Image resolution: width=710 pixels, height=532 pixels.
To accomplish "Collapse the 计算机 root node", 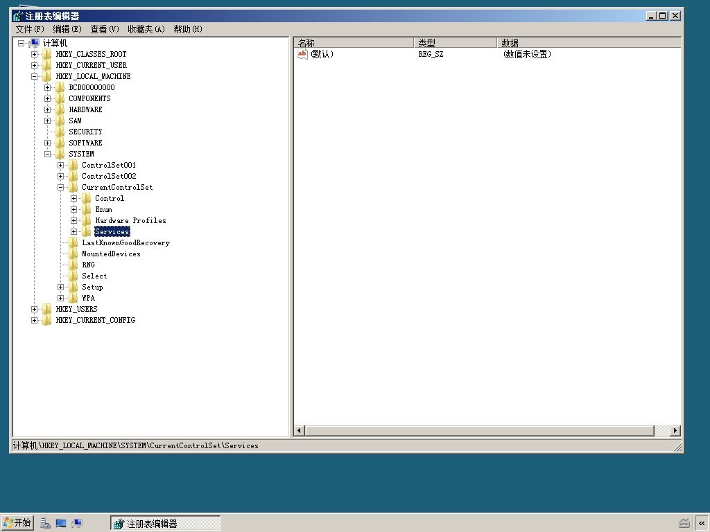I will [21, 44].
